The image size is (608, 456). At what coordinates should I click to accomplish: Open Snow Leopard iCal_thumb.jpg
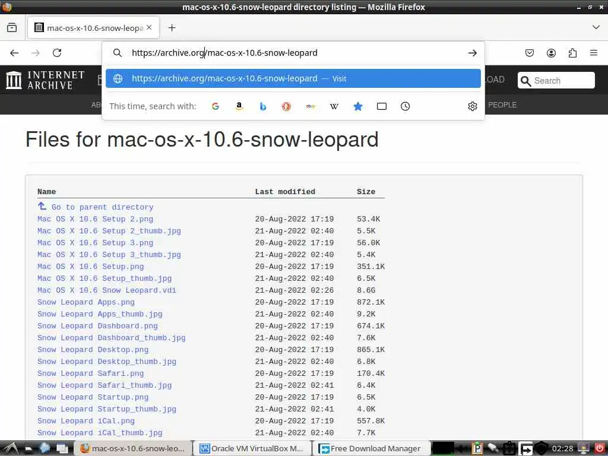(100, 433)
